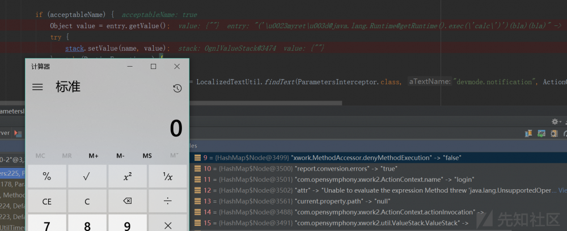Open the Calculator history panel

point(177,88)
